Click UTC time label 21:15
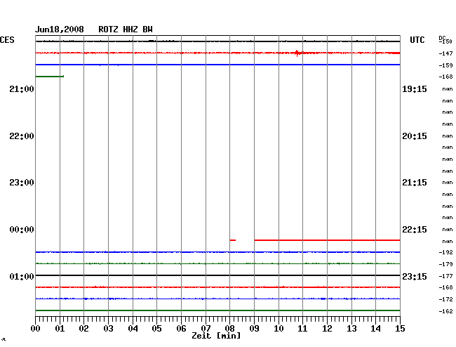The image size is (456, 347). [x=415, y=183]
